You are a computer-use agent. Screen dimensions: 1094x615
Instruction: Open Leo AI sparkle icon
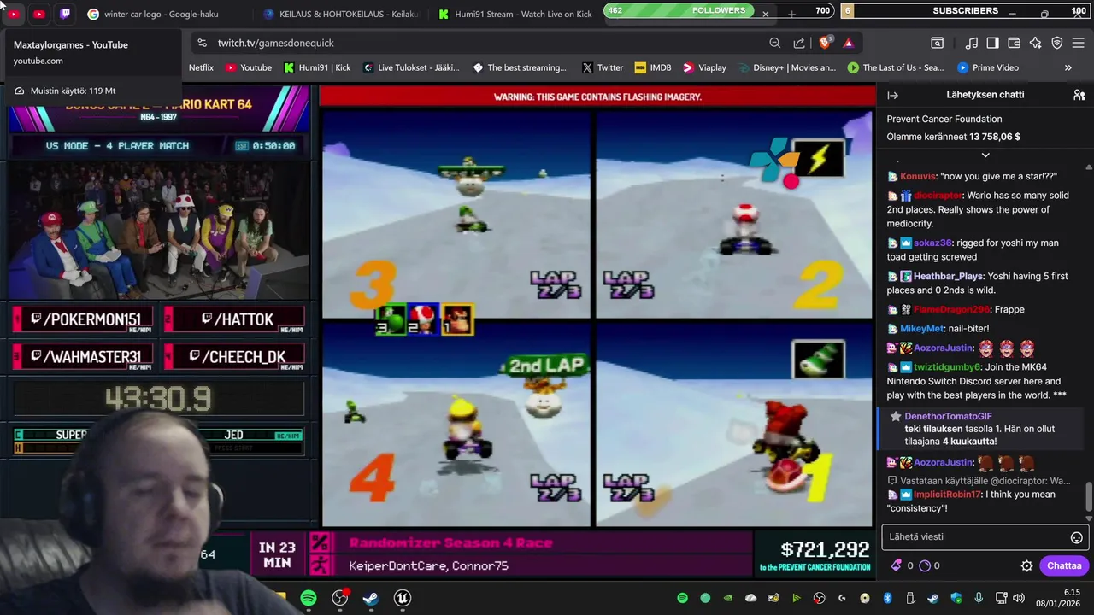(1035, 43)
